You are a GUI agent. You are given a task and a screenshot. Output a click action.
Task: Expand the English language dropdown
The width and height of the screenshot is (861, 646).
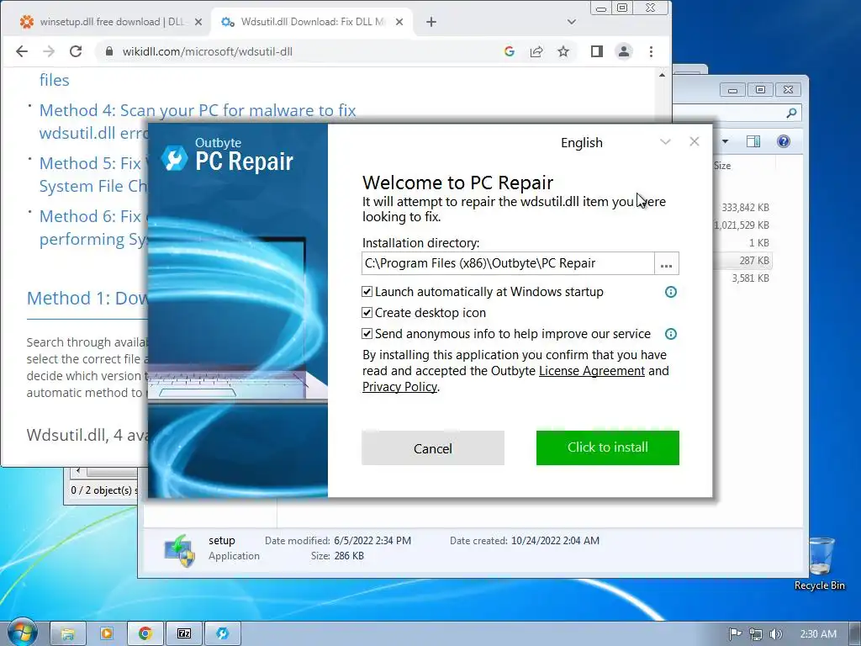pos(665,142)
